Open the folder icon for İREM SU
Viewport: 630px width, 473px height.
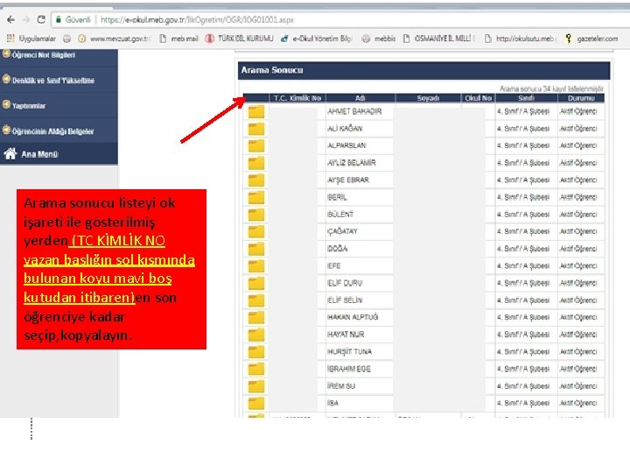[x=255, y=386]
